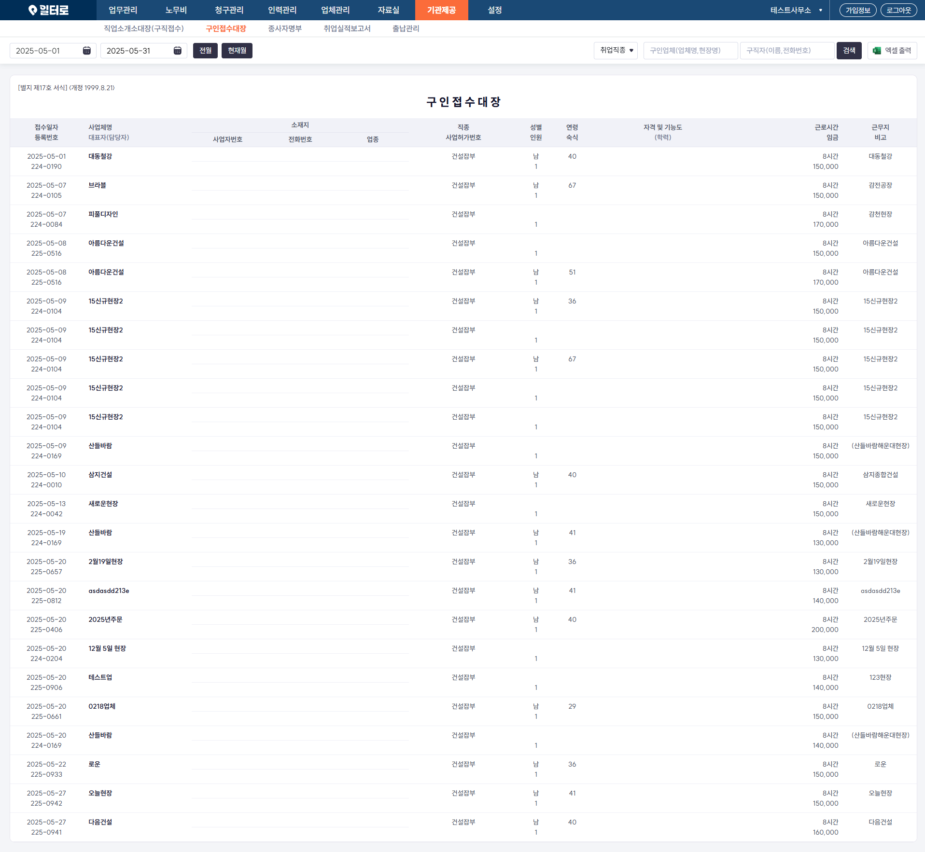Click the 검색 search button
Image resolution: width=925 pixels, height=852 pixels.
click(849, 51)
